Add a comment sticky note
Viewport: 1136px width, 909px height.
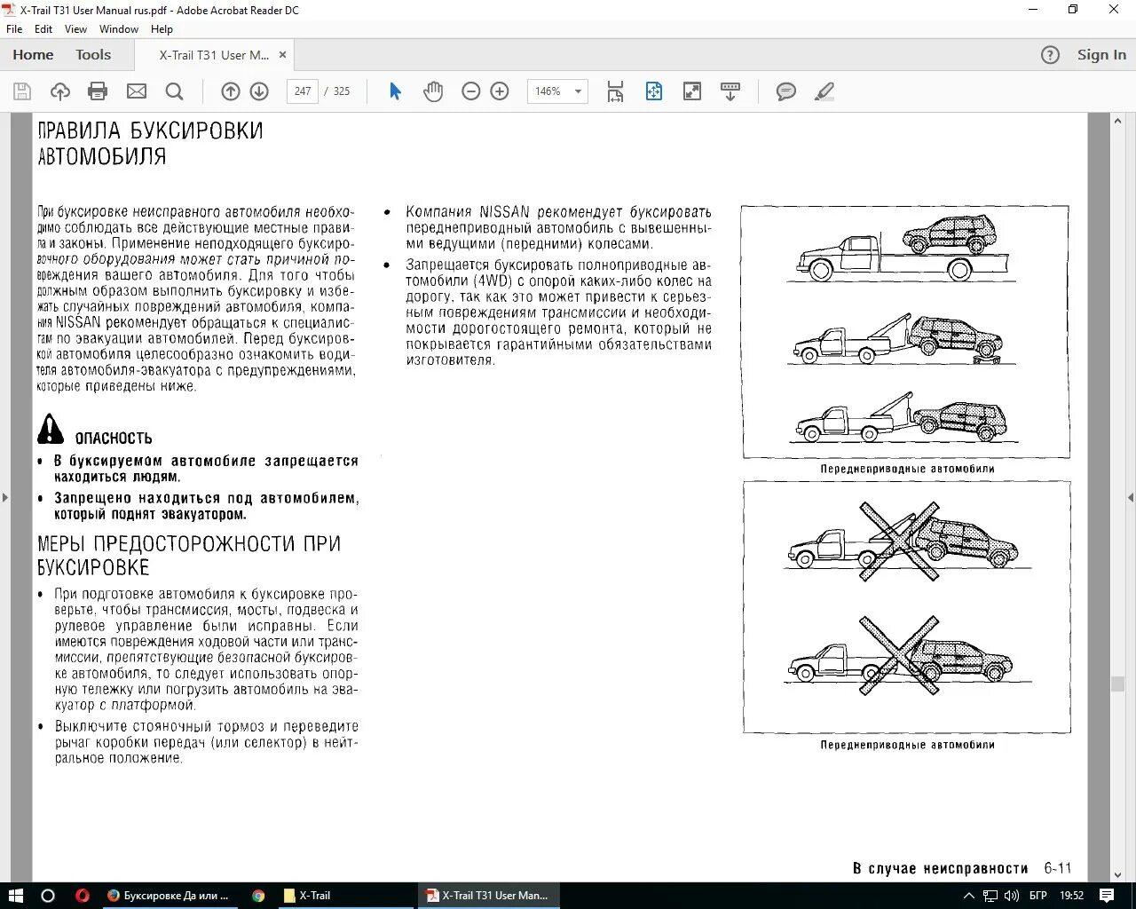click(785, 91)
